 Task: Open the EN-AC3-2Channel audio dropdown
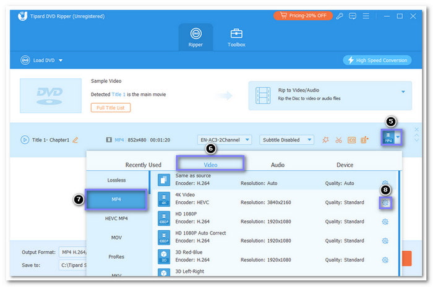pos(224,140)
